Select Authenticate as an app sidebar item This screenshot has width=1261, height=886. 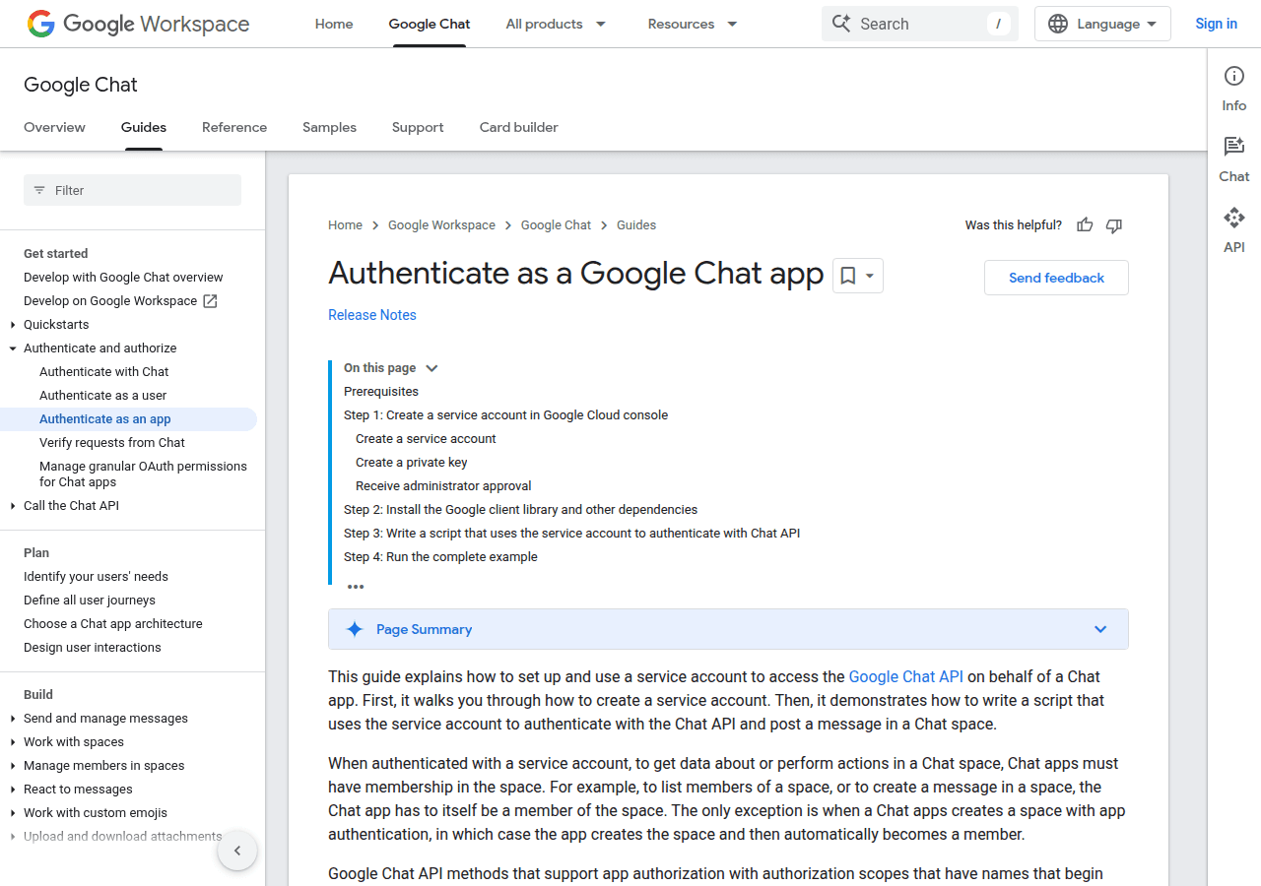click(105, 419)
